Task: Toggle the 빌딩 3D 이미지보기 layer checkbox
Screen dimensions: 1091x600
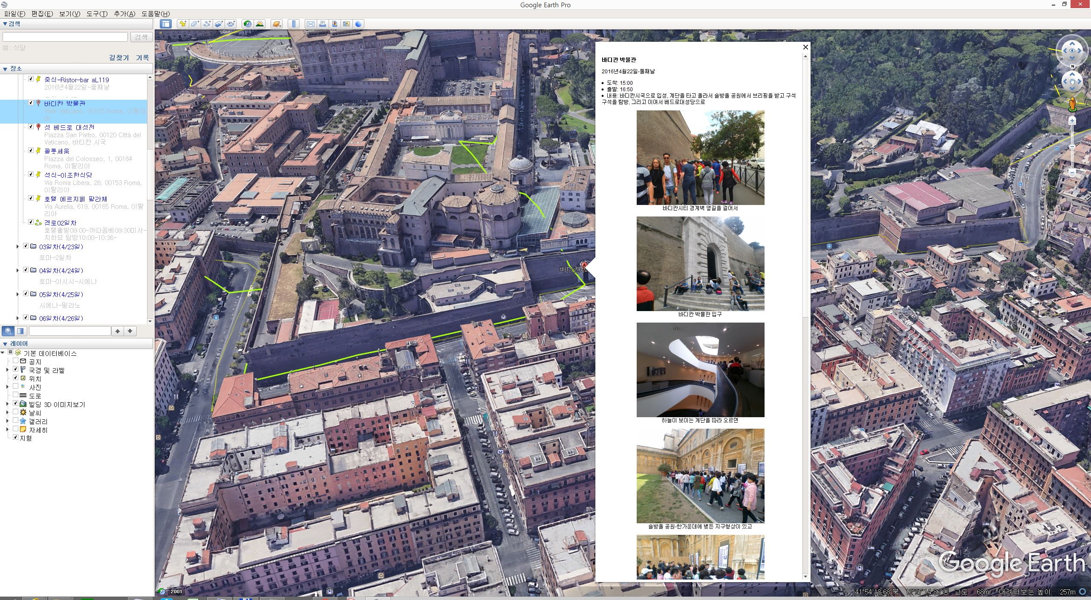Action: tap(16, 404)
